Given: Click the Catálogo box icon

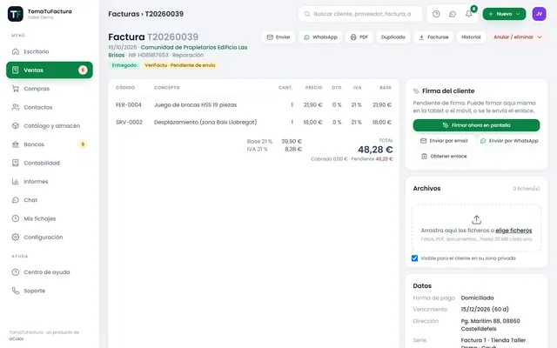Looking at the screenshot, I should (x=16, y=125).
